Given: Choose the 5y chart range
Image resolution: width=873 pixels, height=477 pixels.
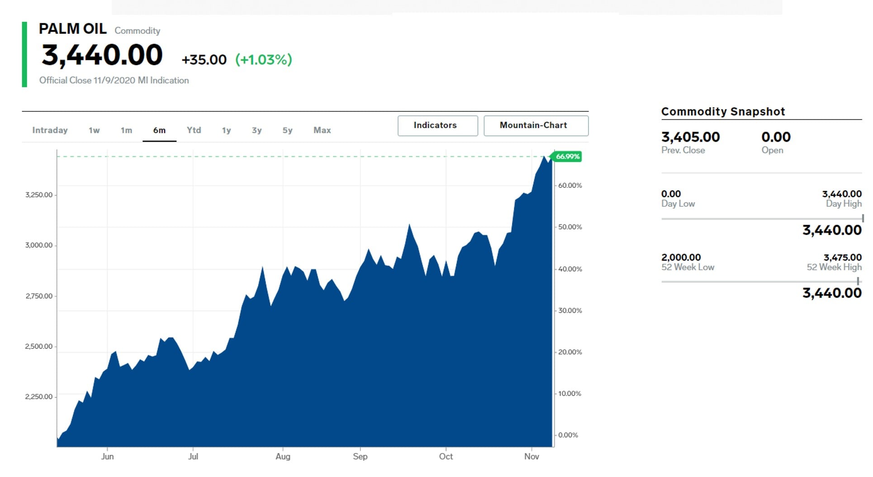Looking at the screenshot, I should (x=288, y=130).
